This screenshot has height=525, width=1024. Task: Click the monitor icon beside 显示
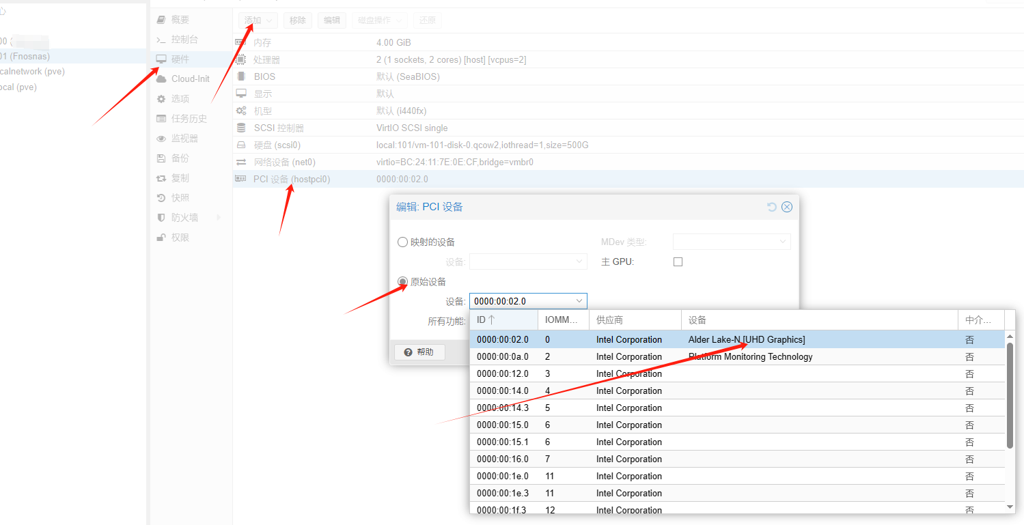(x=241, y=94)
